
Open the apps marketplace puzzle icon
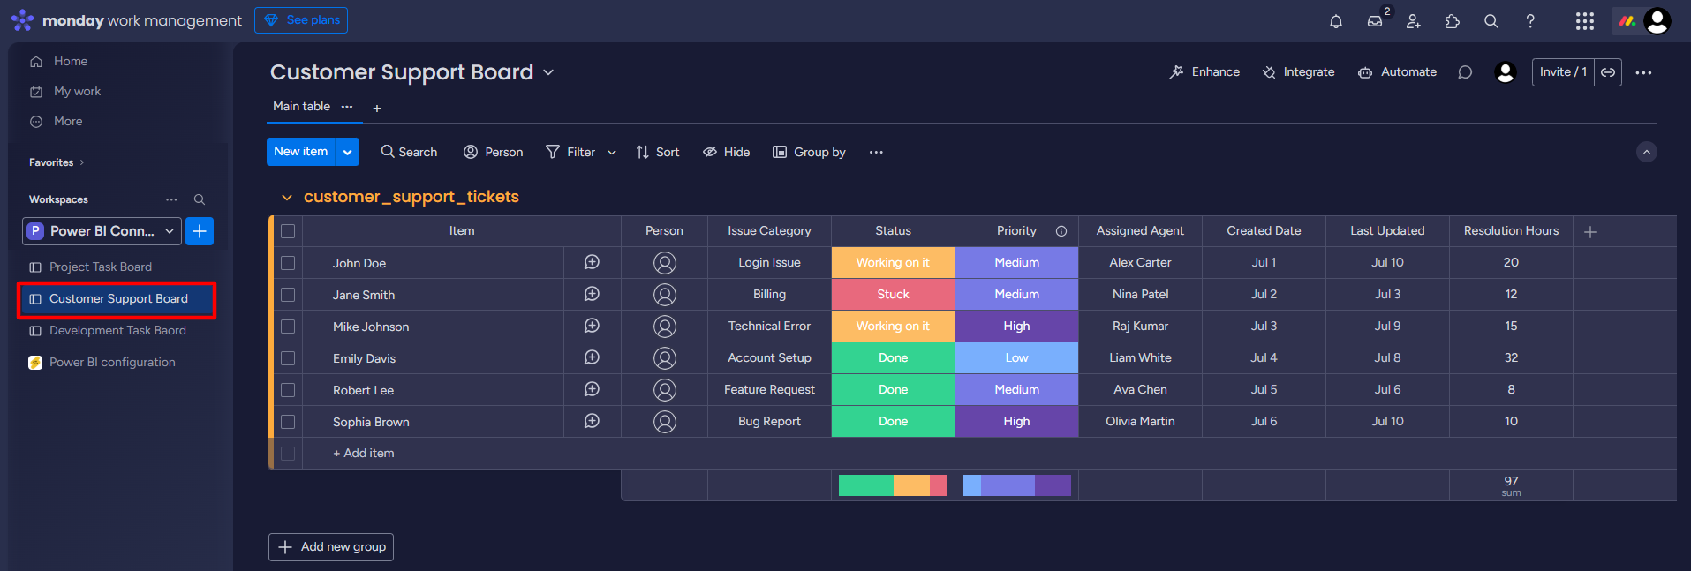coord(1453,21)
